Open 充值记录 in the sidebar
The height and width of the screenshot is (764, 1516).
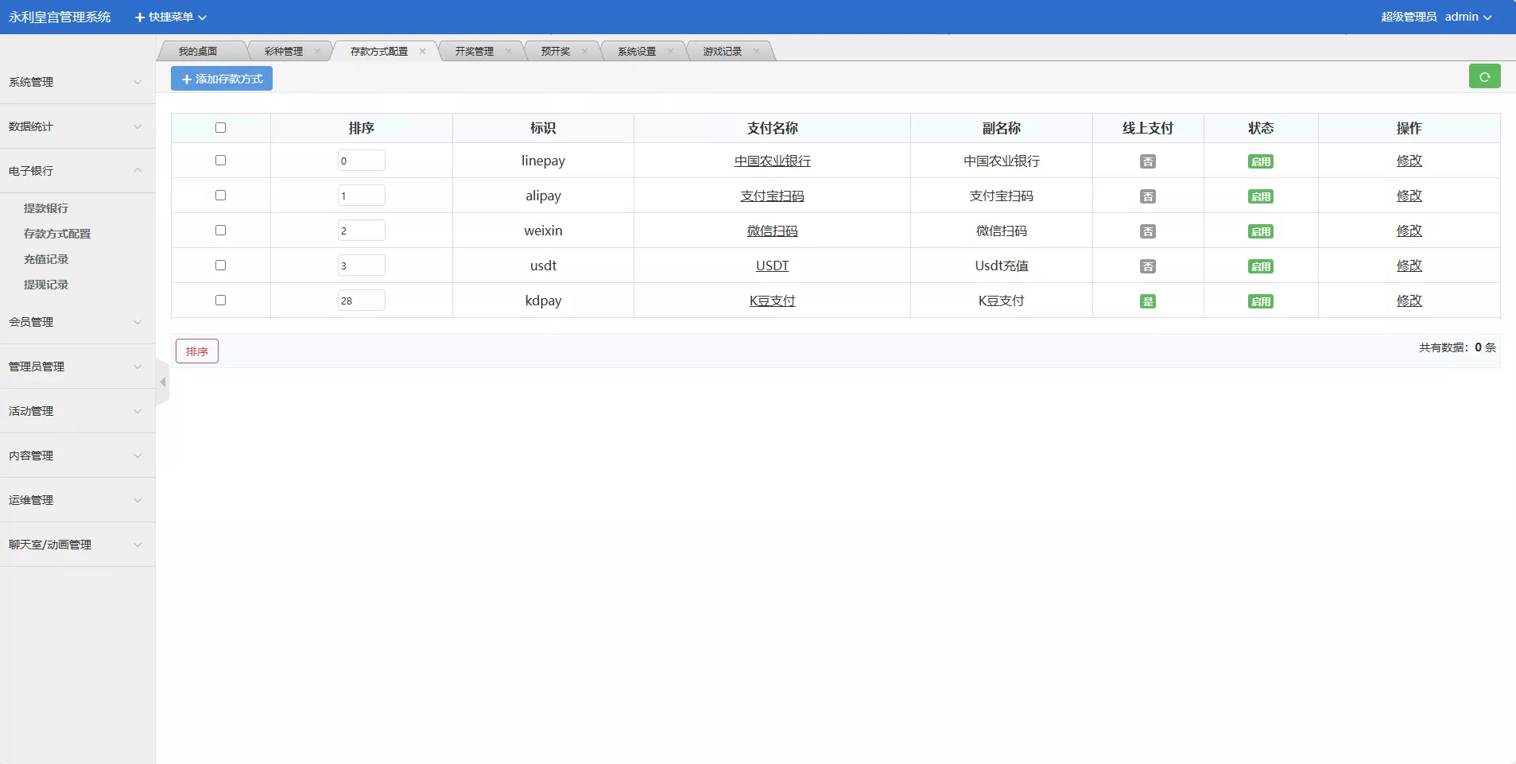46,259
